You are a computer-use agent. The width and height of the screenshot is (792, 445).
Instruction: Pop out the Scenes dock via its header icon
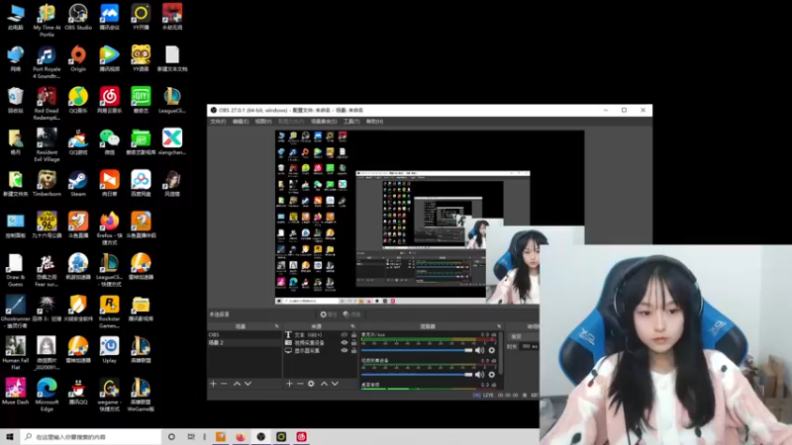coord(277,326)
